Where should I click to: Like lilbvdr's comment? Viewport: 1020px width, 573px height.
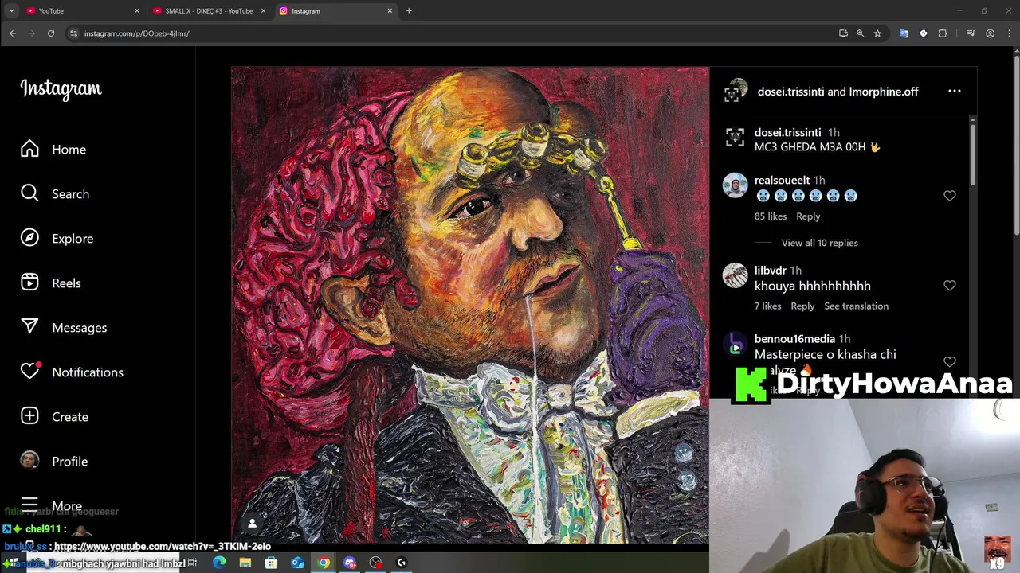pos(949,286)
